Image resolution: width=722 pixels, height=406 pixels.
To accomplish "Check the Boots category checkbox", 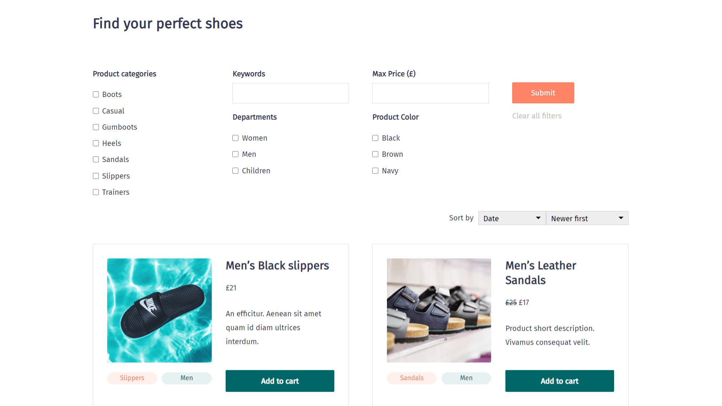I will [x=96, y=94].
